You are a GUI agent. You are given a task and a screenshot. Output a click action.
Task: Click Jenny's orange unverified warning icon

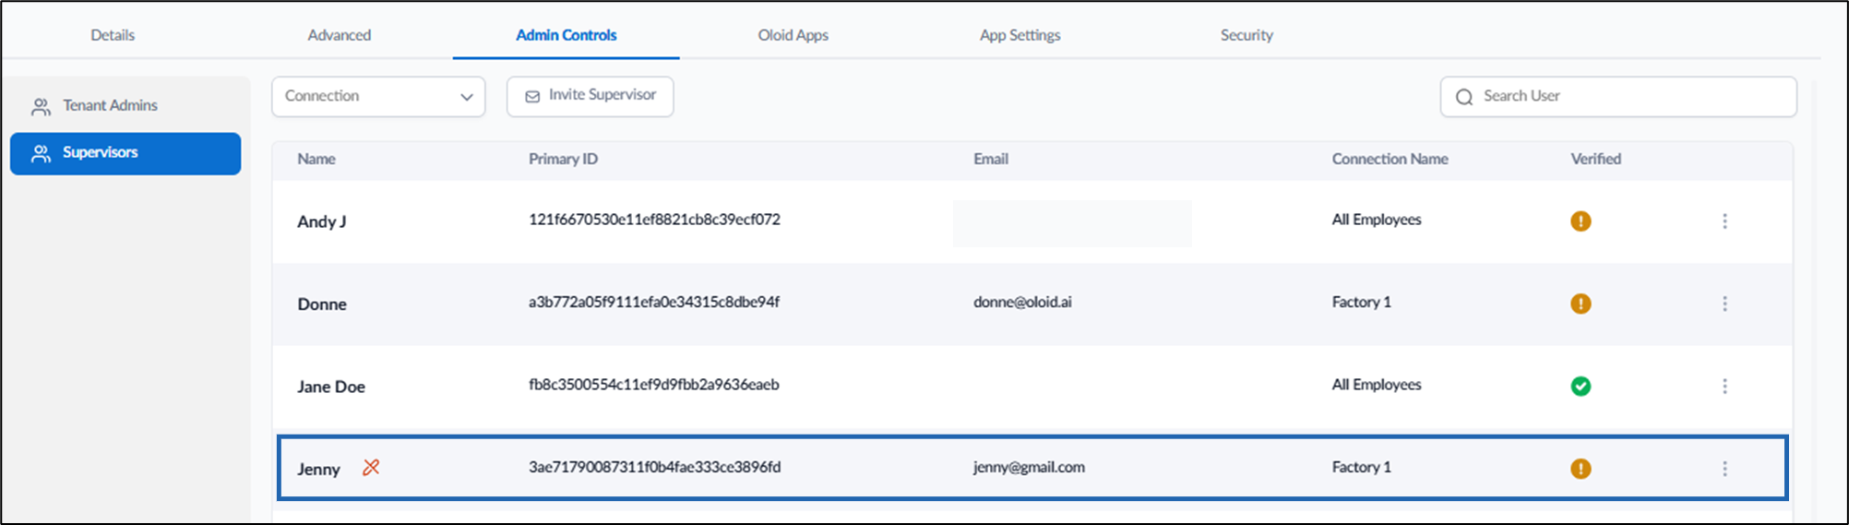[x=1581, y=469]
